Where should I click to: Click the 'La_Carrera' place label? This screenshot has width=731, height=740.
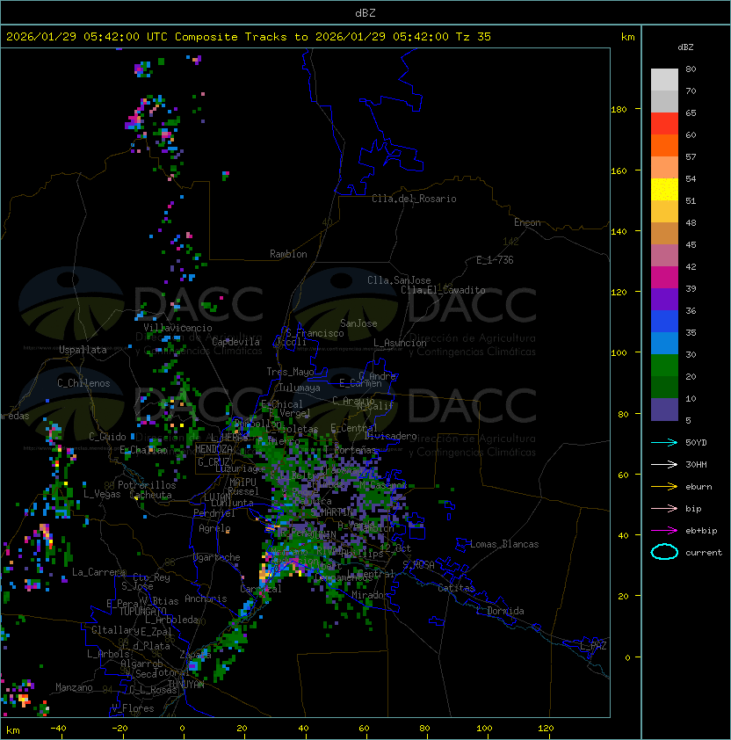point(99,572)
